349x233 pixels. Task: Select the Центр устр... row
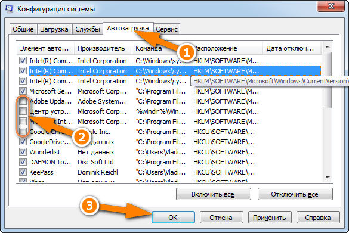point(51,111)
